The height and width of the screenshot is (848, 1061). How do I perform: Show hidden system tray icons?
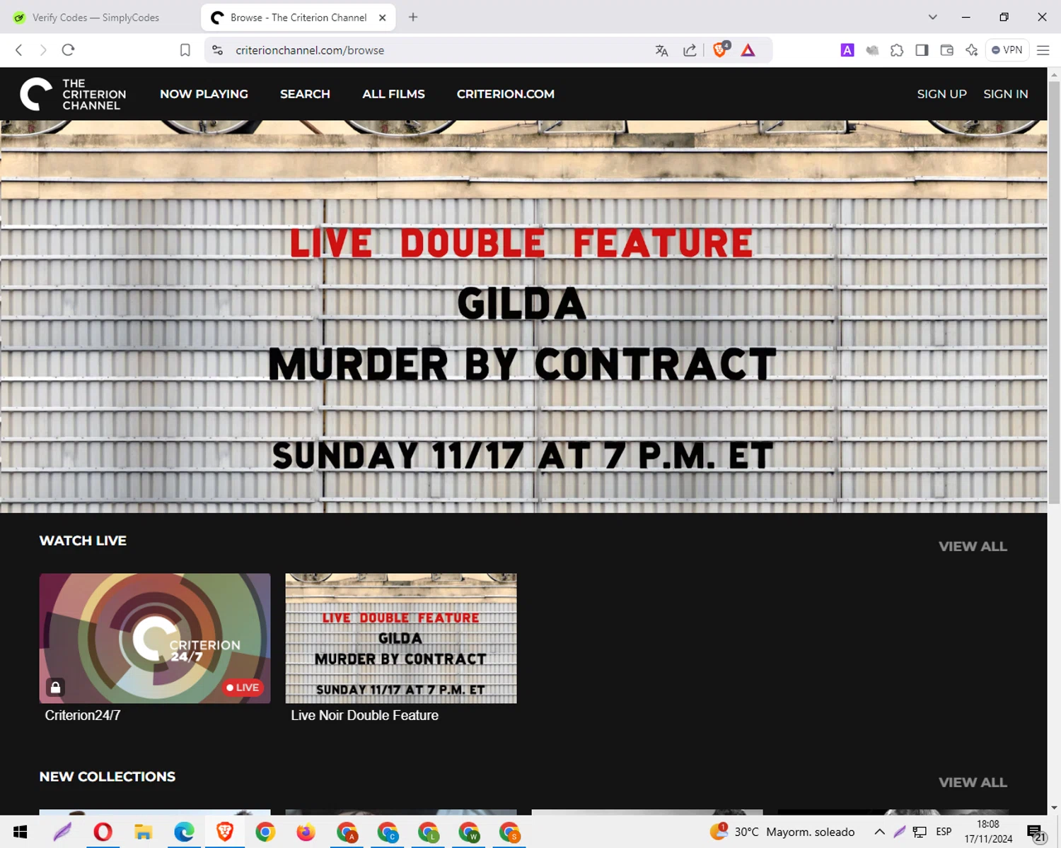pos(879,832)
